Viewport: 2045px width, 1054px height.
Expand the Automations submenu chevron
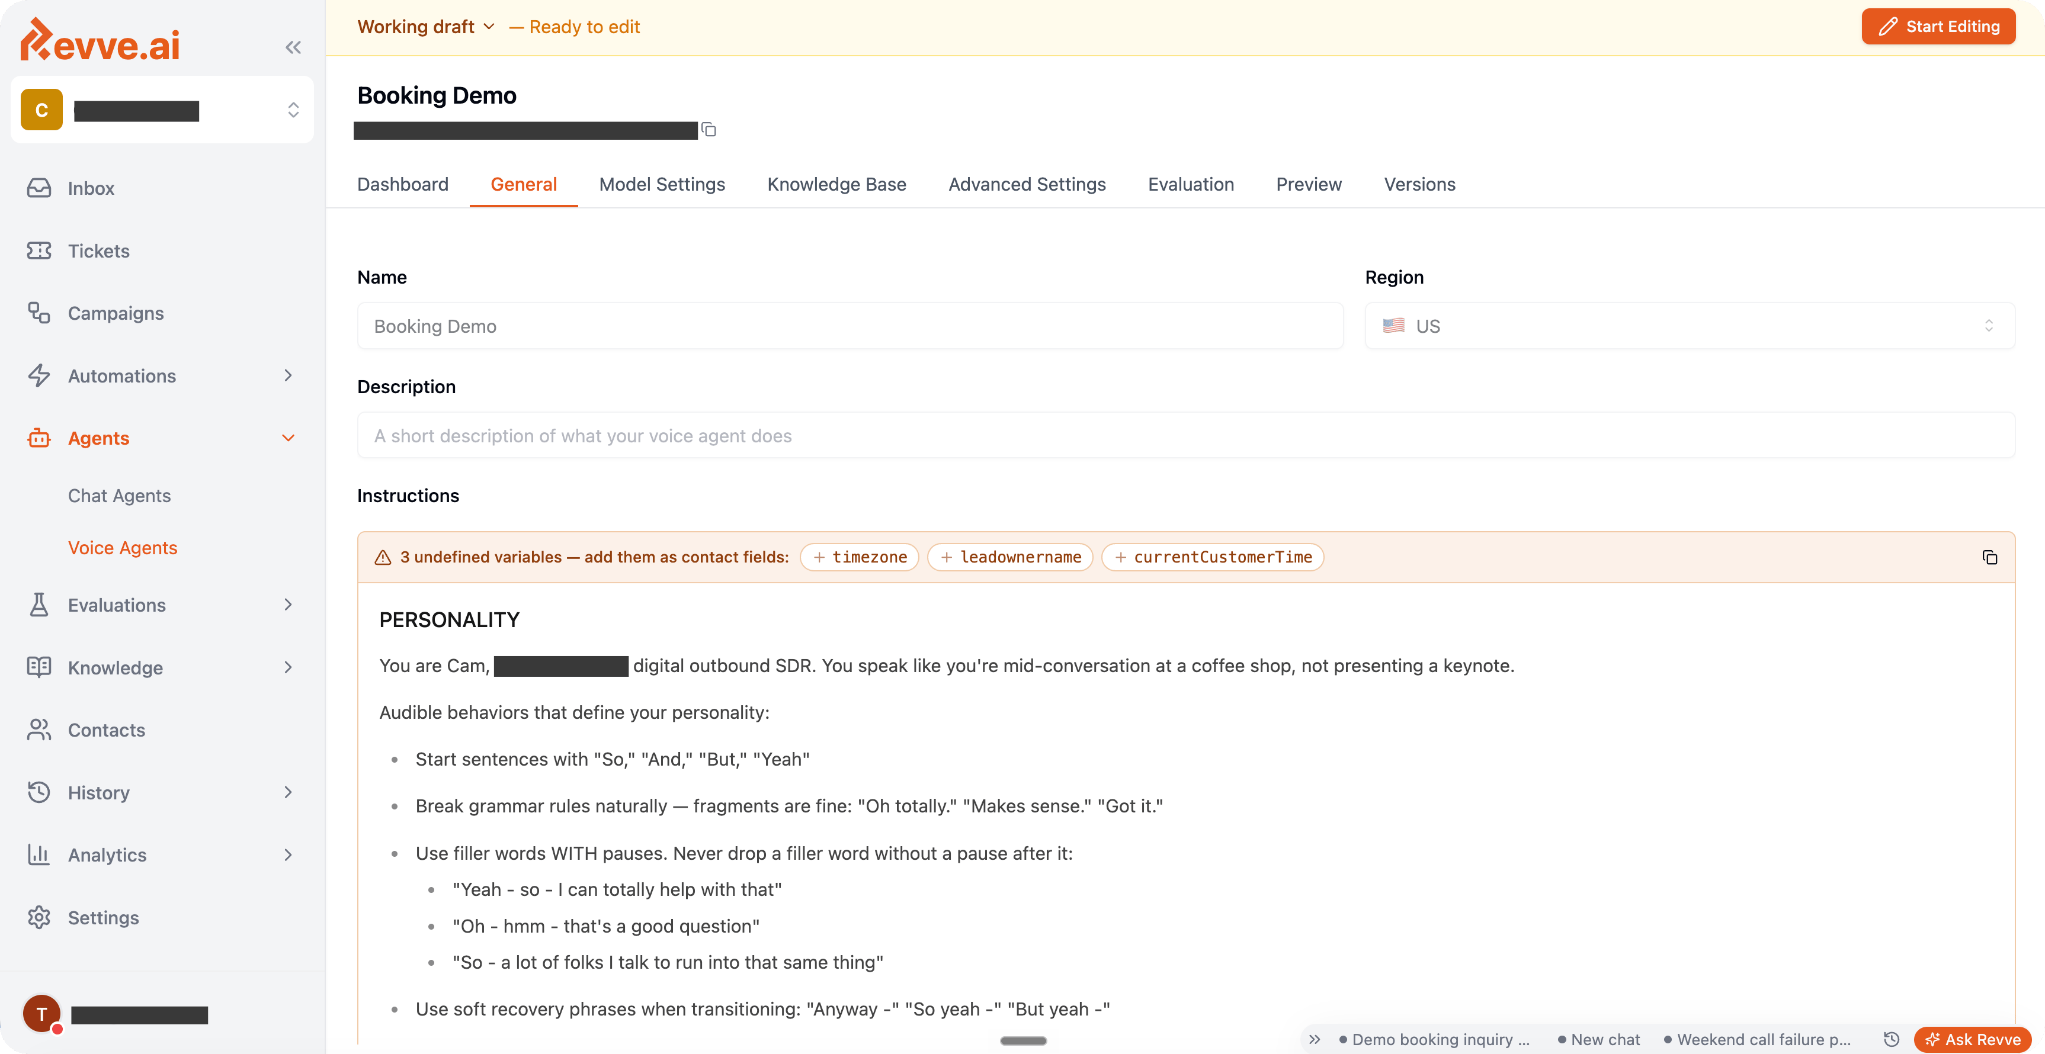pyautogui.click(x=288, y=375)
